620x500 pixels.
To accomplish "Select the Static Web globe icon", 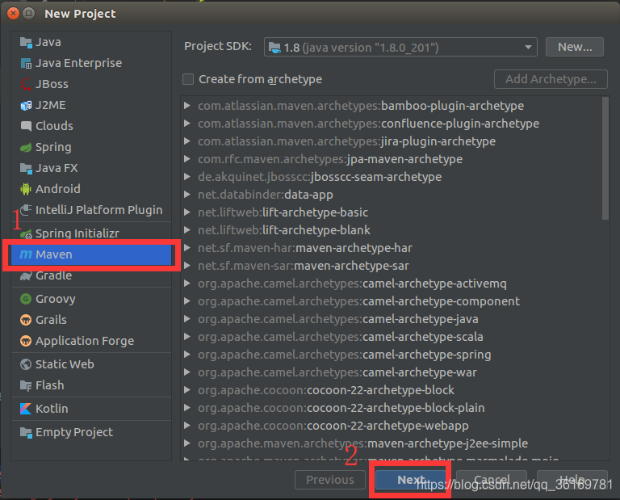I will click(26, 364).
